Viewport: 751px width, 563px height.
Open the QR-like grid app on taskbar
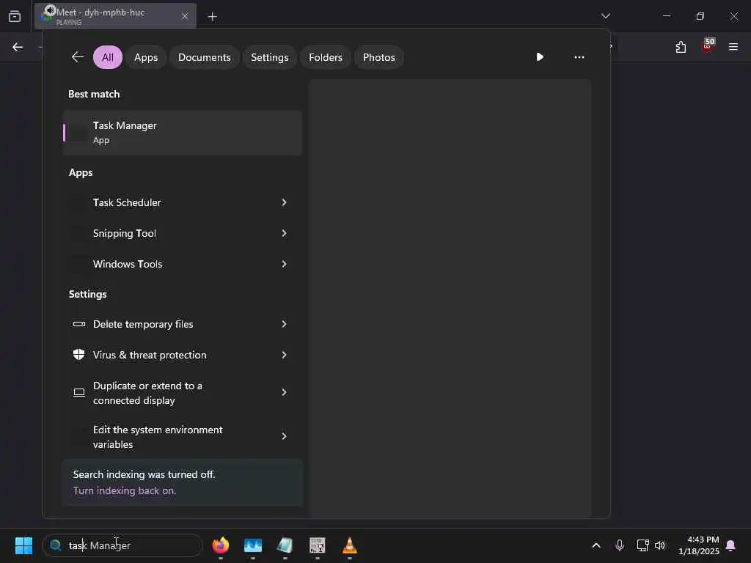(317, 545)
